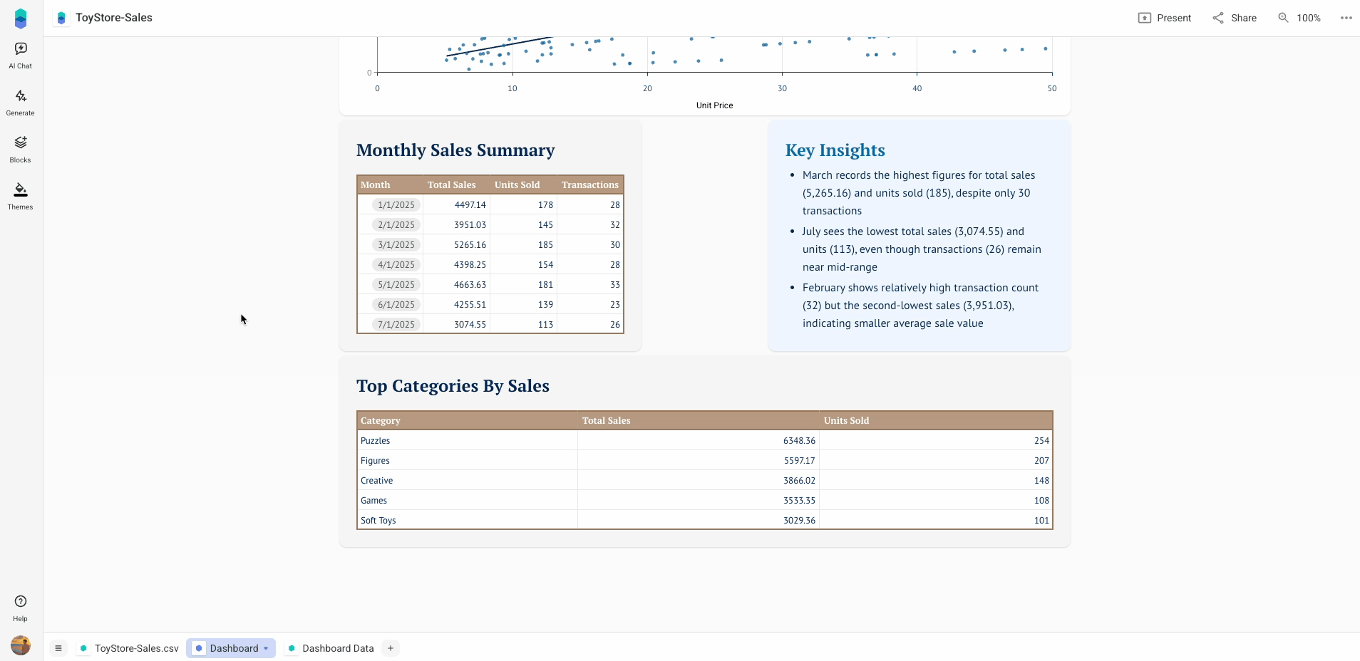Screen dimensions: 1360x661
Task: Click the Units Sold header in categories table
Action: (936, 421)
